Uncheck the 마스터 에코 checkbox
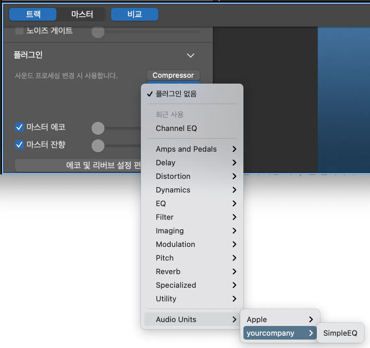The height and width of the screenshot is (348, 370). pyautogui.click(x=19, y=127)
